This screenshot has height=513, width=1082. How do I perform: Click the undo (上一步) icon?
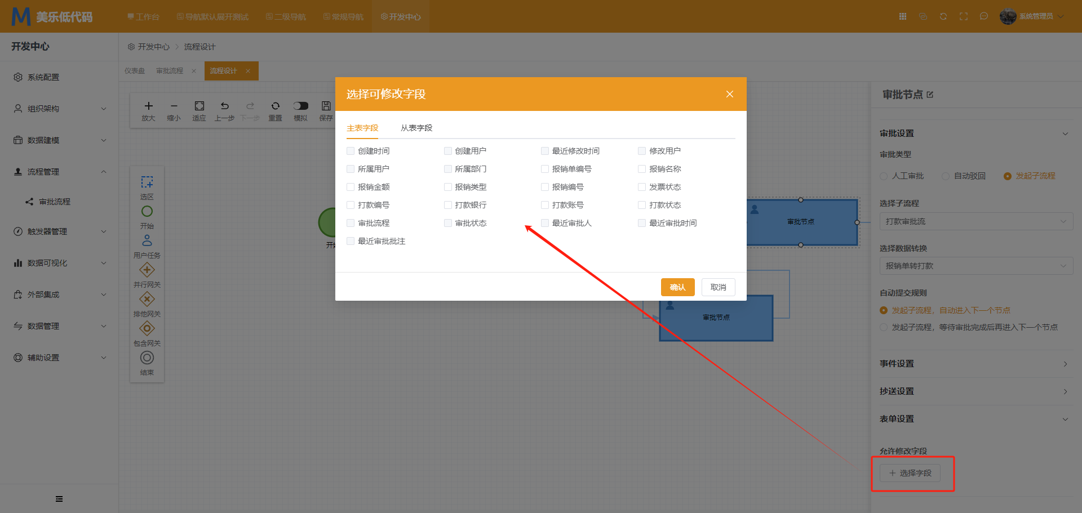tap(224, 106)
